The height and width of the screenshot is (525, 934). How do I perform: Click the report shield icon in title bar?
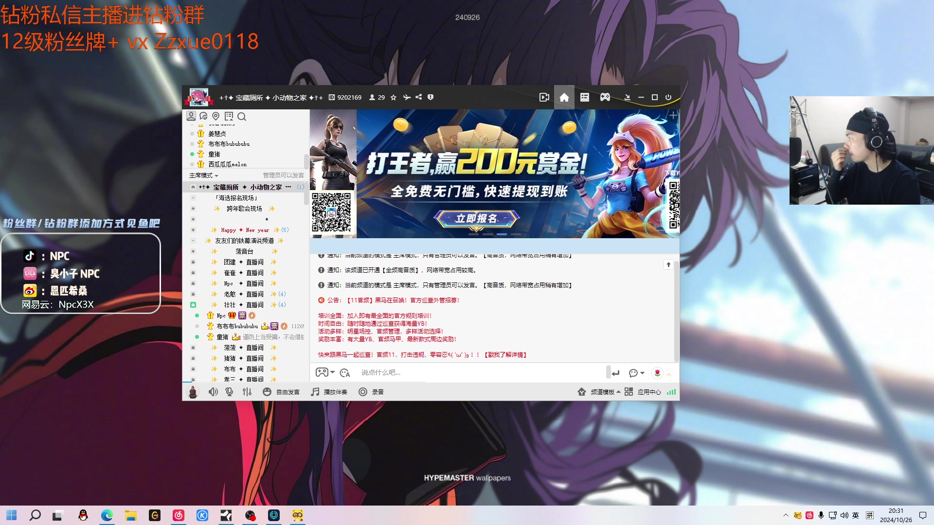click(x=431, y=97)
